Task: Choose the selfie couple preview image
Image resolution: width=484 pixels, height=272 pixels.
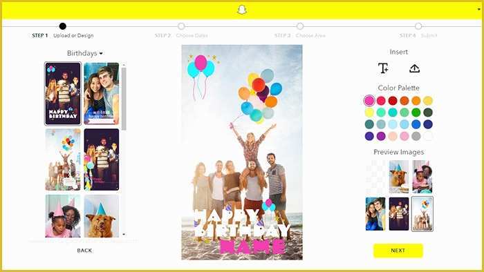Action: (375, 214)
